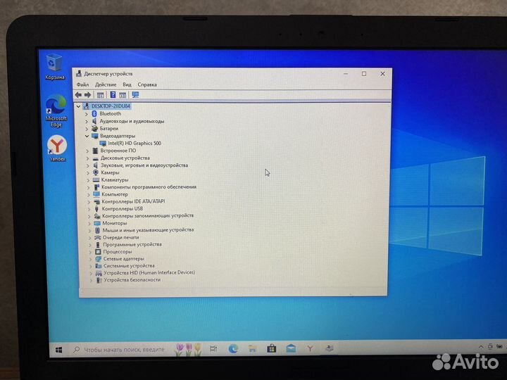Select the Microsoft Edge desktop shortcut
Viewport: 507px width, 380px height.
[56, 110]
